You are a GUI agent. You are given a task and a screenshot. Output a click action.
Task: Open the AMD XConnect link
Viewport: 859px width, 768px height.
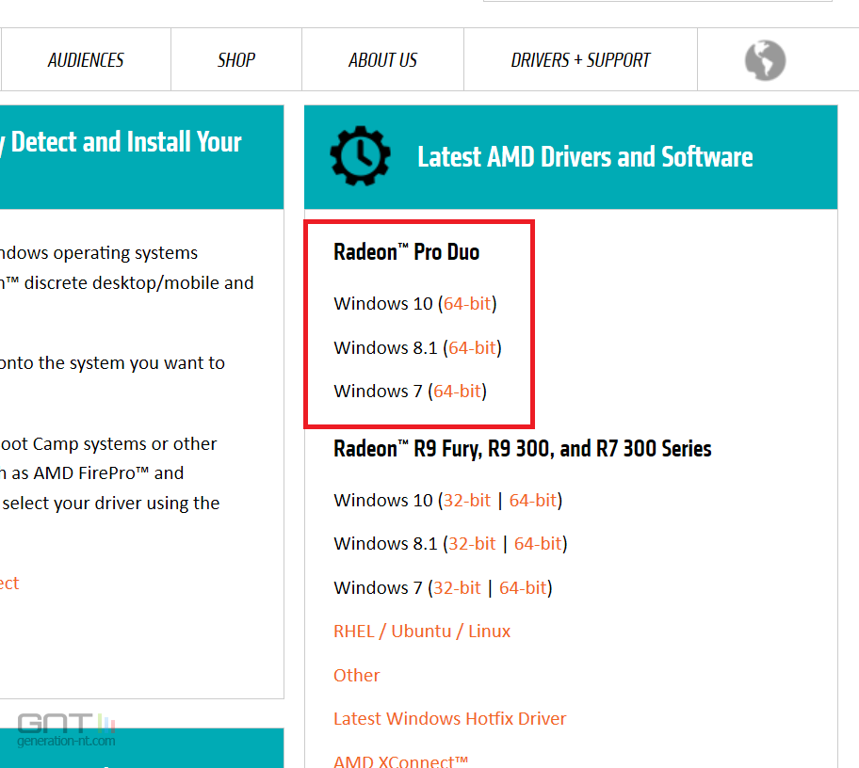click(401, 760)
